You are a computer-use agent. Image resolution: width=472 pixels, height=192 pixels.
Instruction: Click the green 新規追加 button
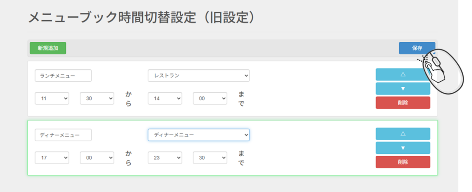point(48,48)
